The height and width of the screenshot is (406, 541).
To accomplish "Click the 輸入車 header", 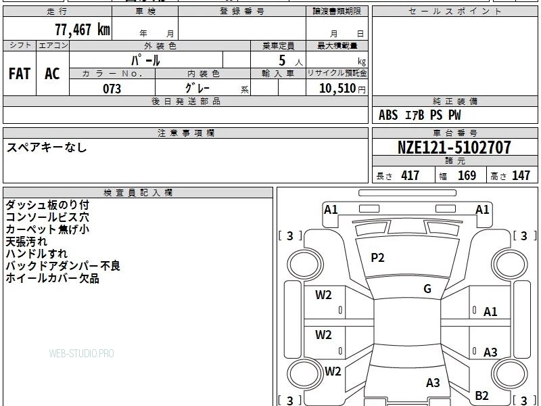I will 278,74.
